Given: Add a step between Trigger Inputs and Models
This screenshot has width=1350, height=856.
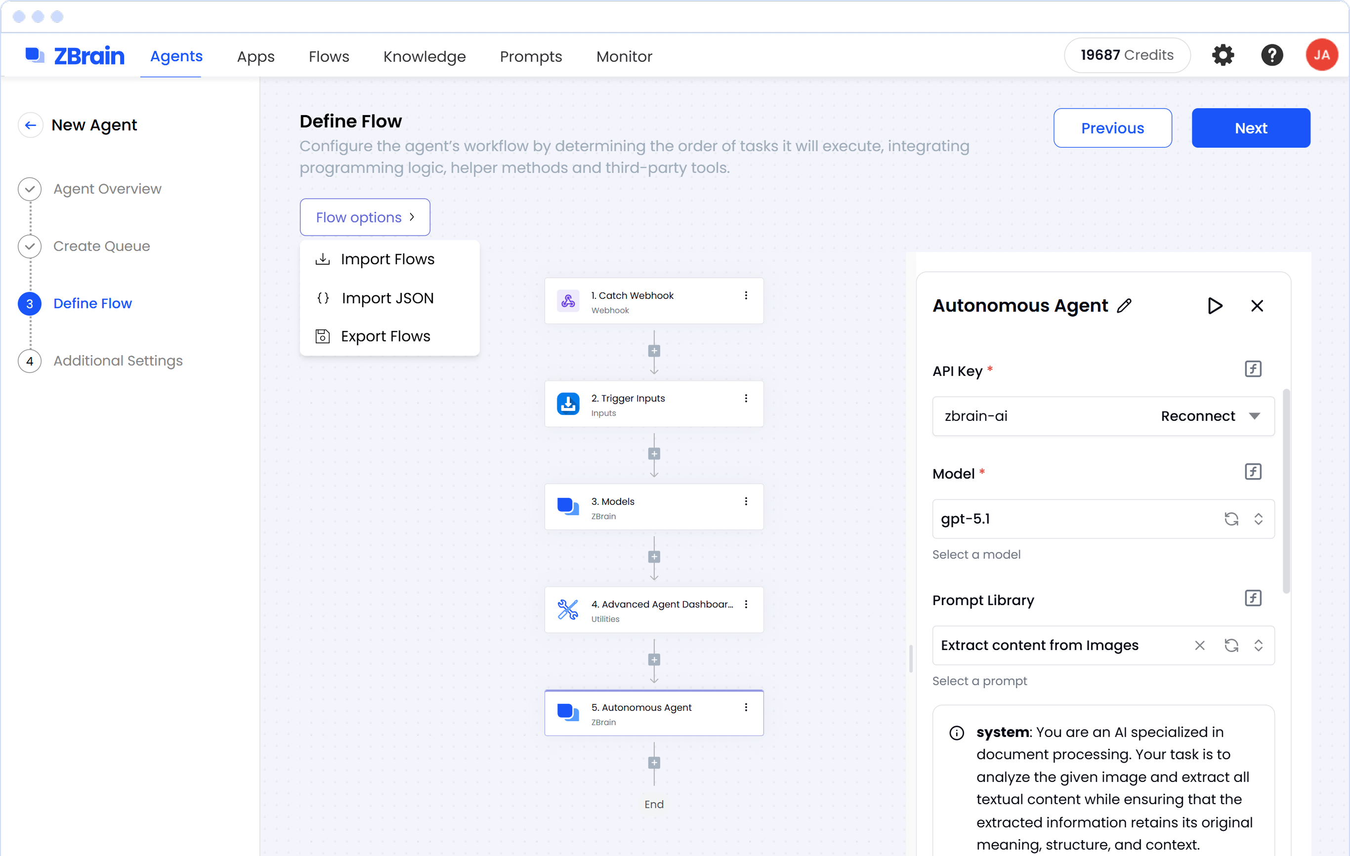Looking at the screenshot, I should [x=654, y=453].
